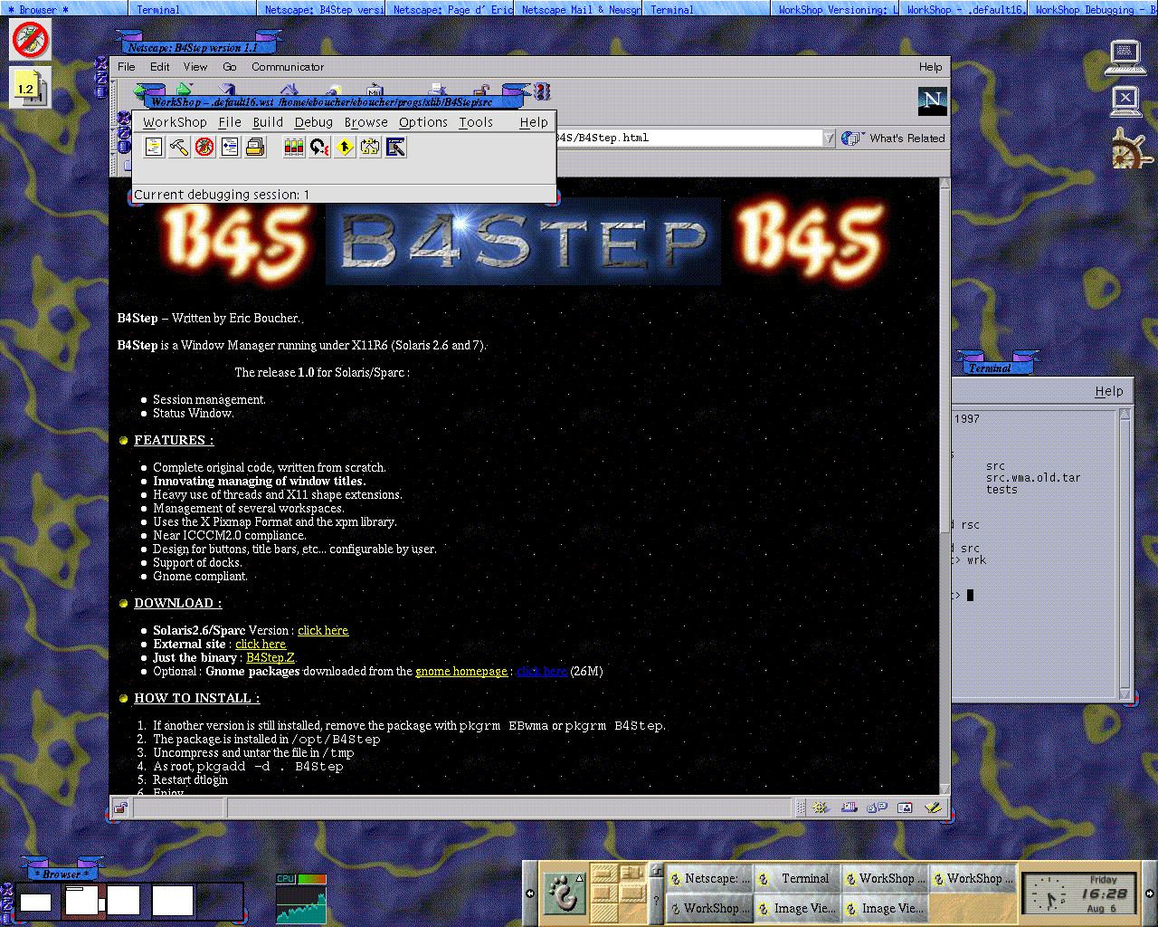Switch to Terminal task in GNOME panel

797,878
